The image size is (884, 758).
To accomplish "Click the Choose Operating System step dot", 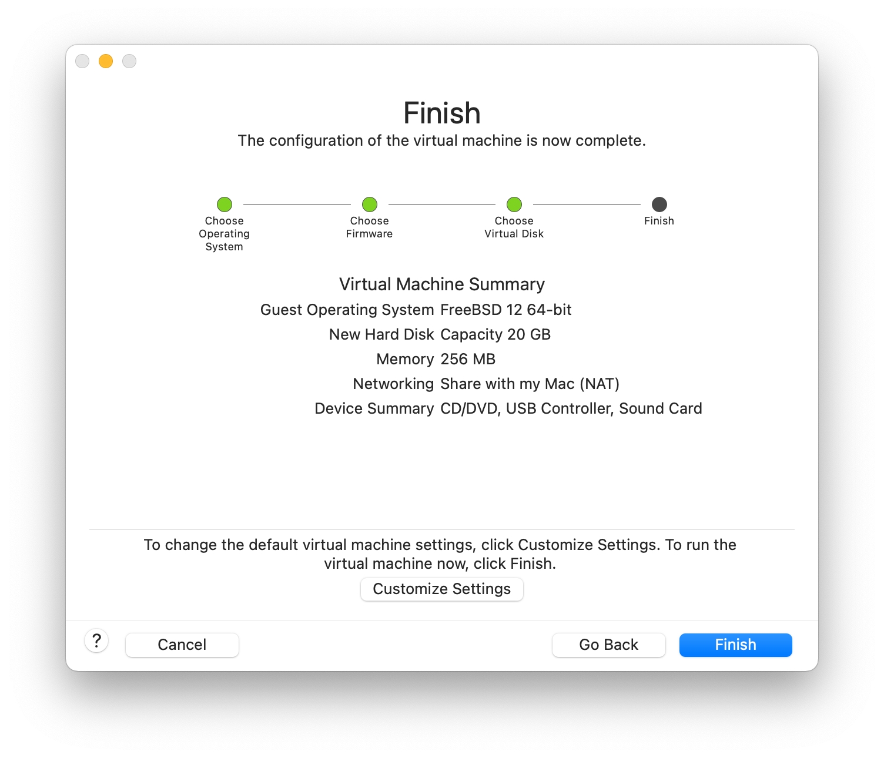I will (x=225, y=204).
